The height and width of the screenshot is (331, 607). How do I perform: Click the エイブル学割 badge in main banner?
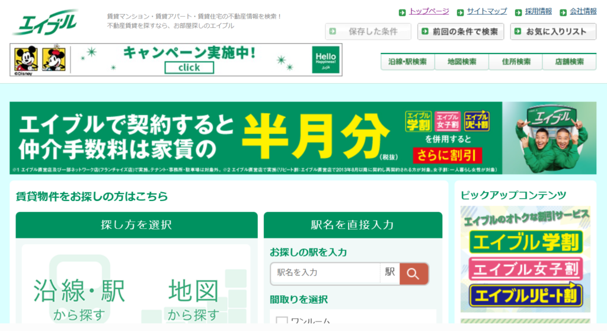pos(418,122)
